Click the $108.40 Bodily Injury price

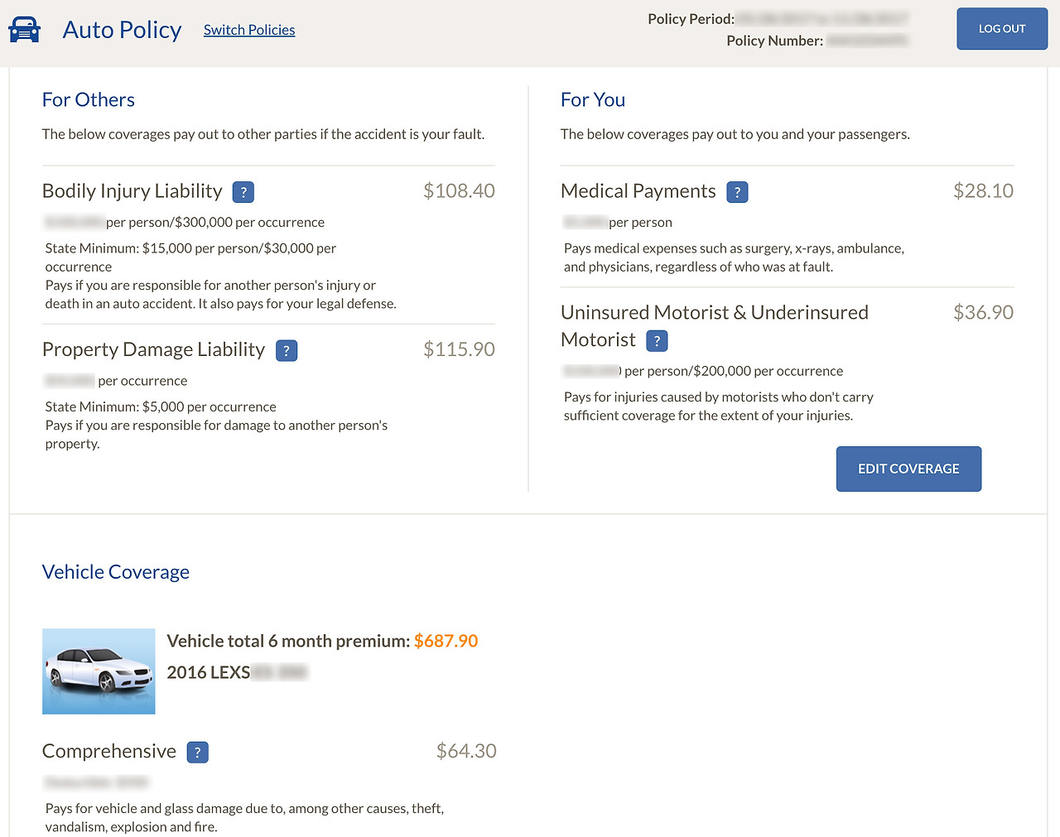pos(459,191)
